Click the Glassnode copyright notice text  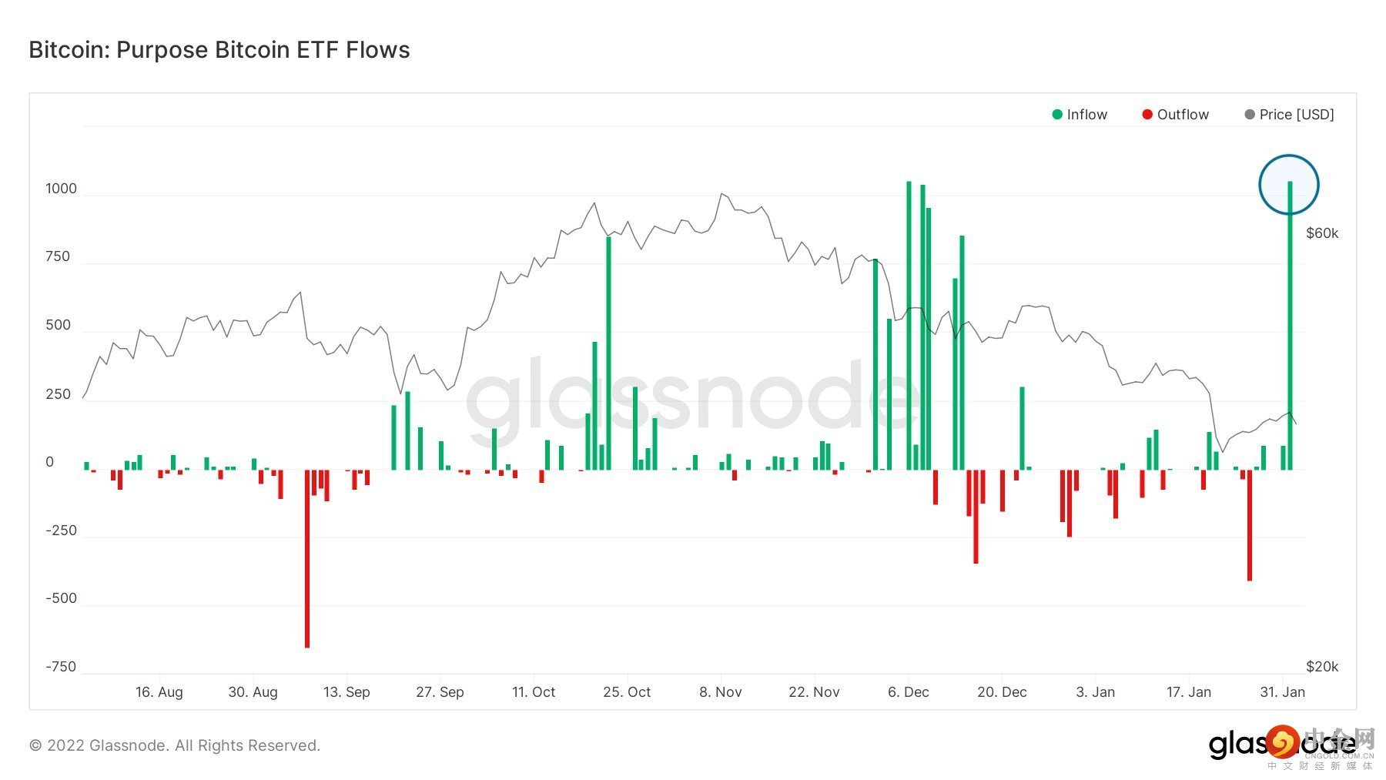(175, 745)
